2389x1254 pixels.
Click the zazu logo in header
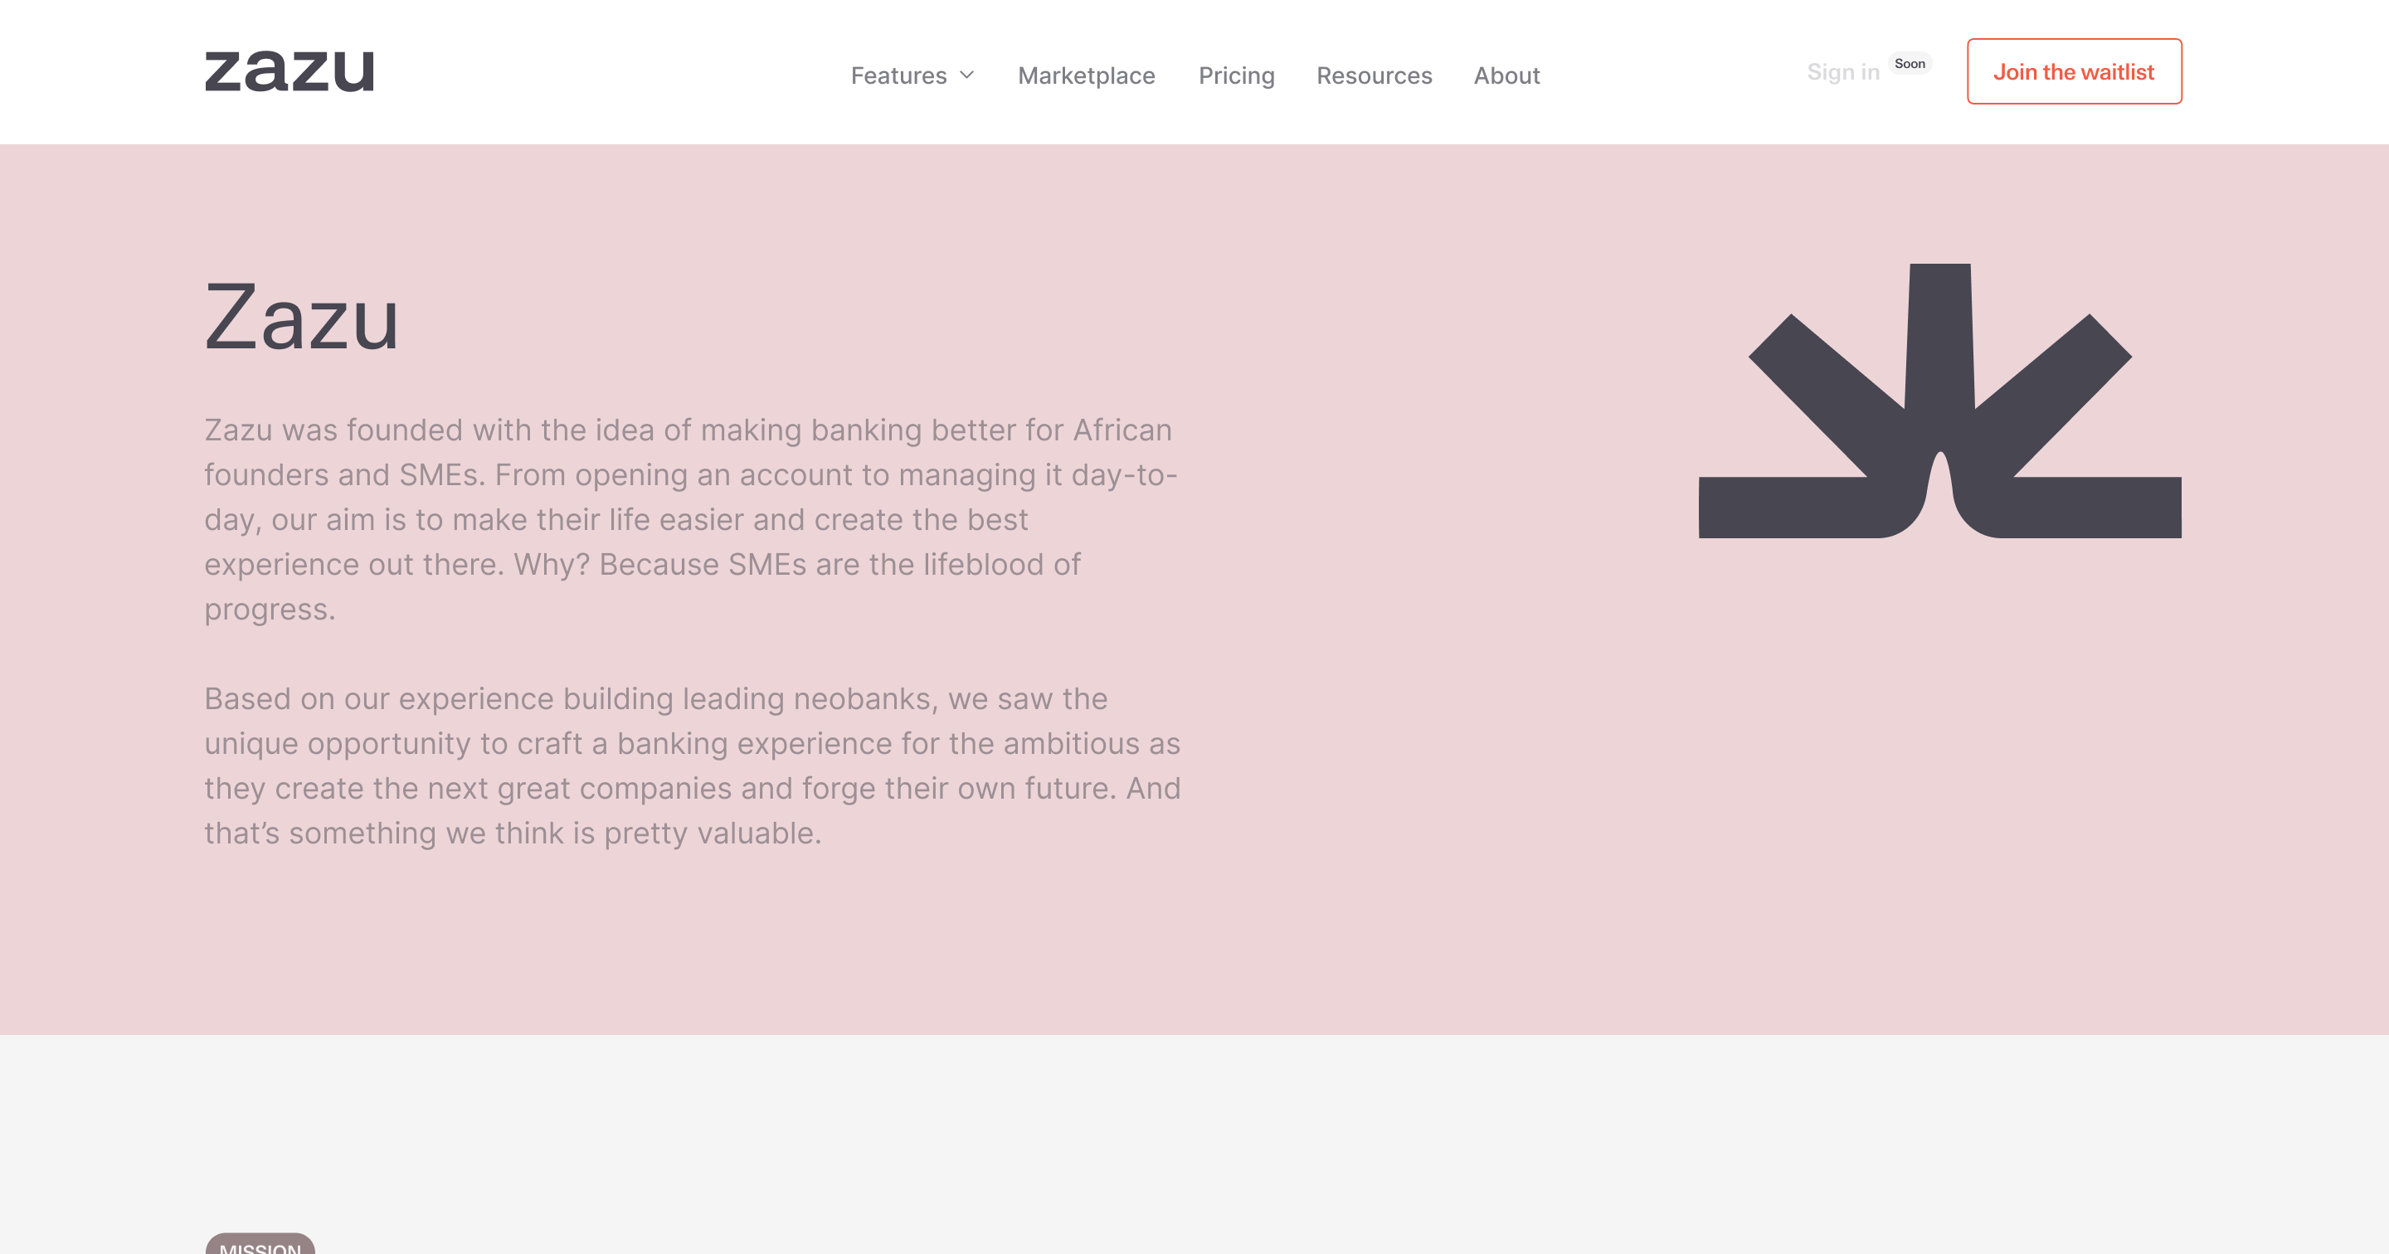289,71
